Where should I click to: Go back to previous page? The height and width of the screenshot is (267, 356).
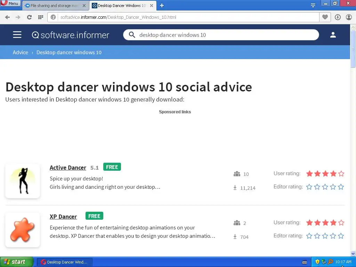pos(7,17)
